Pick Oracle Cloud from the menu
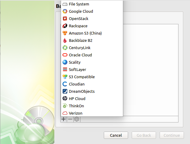Viewport: 190px width, 144px height. [80, 55]
